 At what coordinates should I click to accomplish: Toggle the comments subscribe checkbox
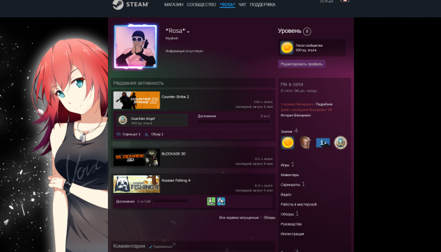(x=150, y=246)
